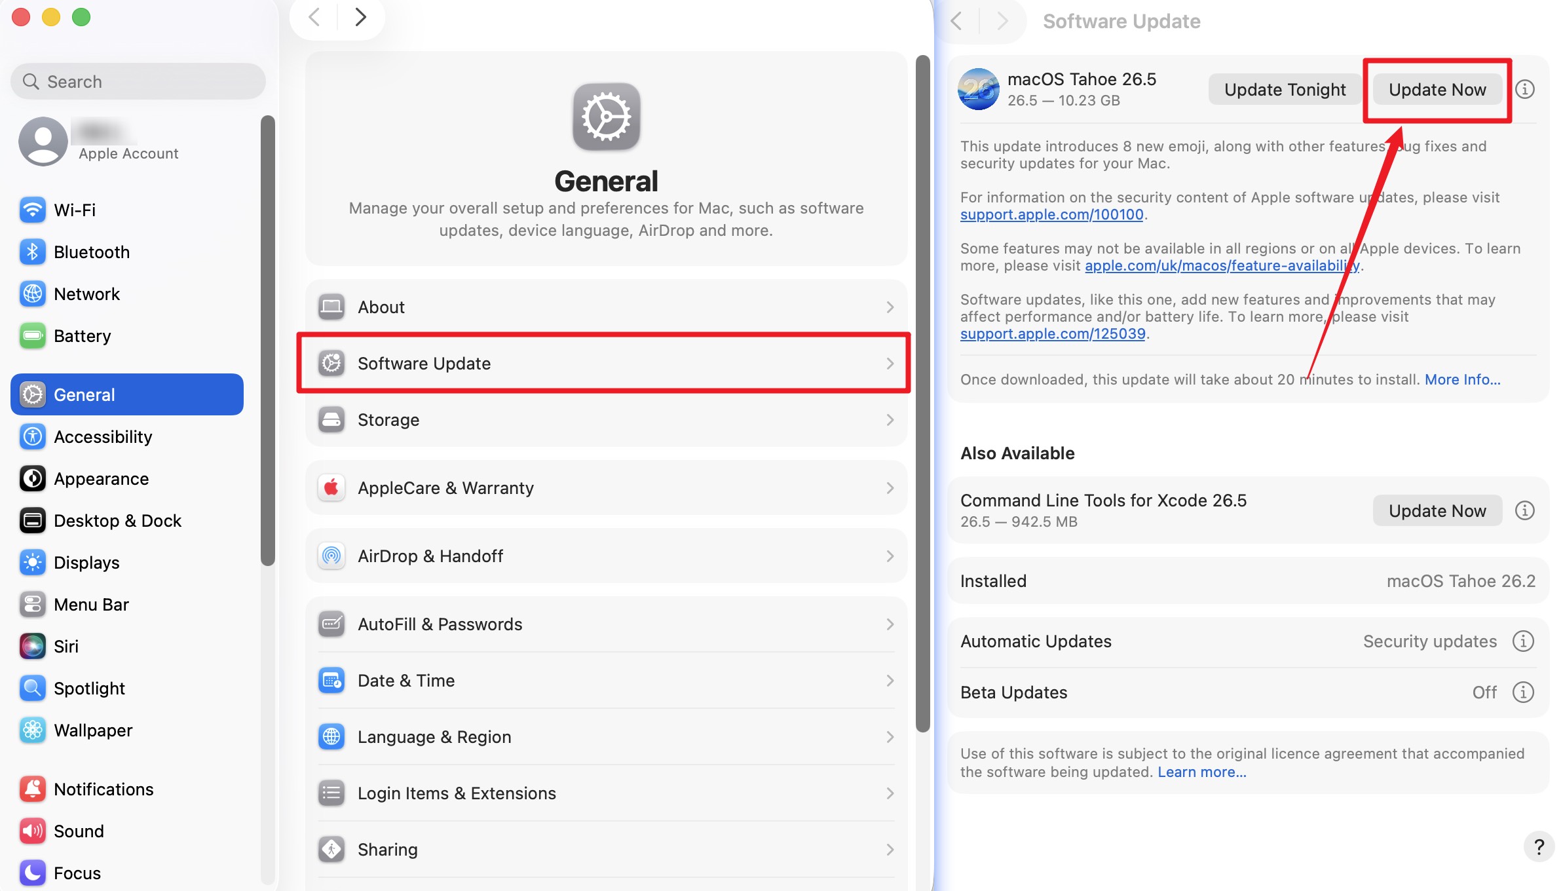Click the Sharing row icon
This screenshot has height=891, width=1563.
331,849
